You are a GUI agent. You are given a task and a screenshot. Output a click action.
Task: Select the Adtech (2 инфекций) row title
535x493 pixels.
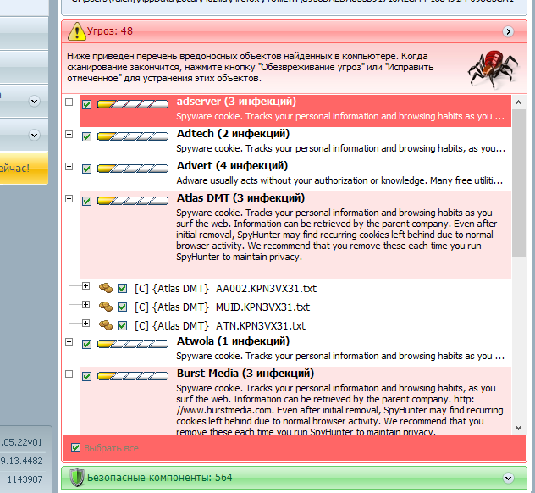tap(233, 134)
